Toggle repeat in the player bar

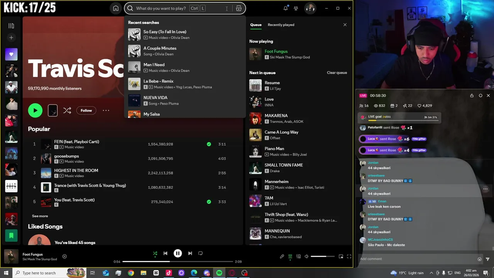pos(200,253)
